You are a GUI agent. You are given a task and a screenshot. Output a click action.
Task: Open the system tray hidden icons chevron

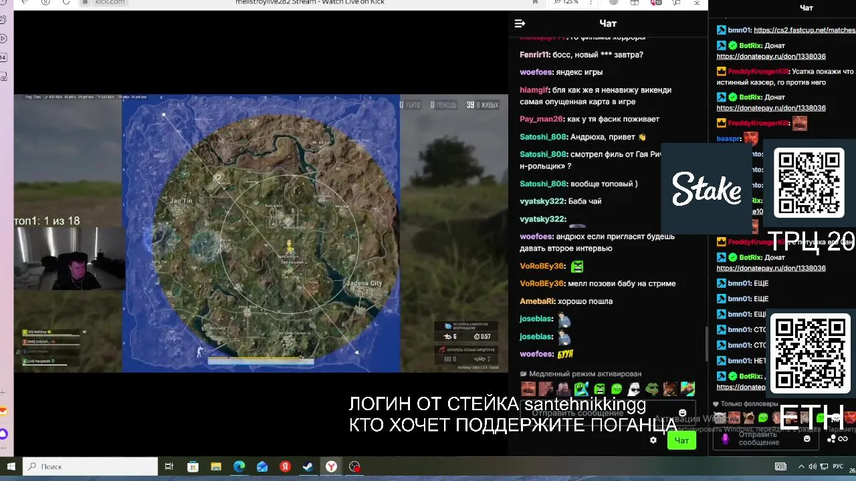click(x=801, y=466)
